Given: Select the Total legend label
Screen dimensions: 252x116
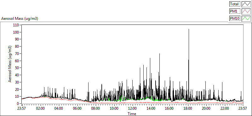Looking at the screenshot, I should 235,4.
